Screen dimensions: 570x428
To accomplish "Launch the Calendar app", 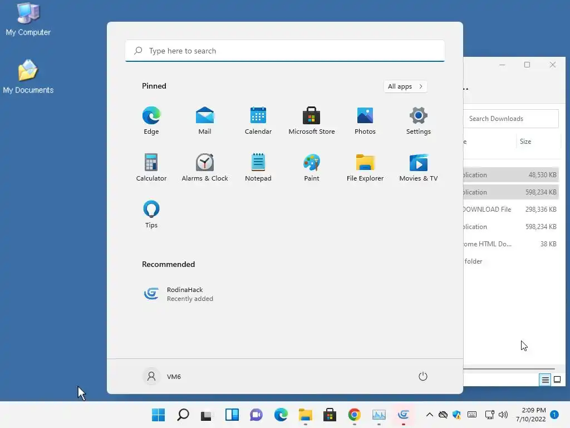I will (258, 121).
